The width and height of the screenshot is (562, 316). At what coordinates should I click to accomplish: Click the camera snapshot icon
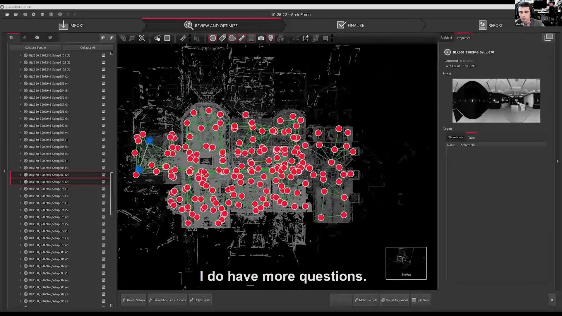point(261,38)
